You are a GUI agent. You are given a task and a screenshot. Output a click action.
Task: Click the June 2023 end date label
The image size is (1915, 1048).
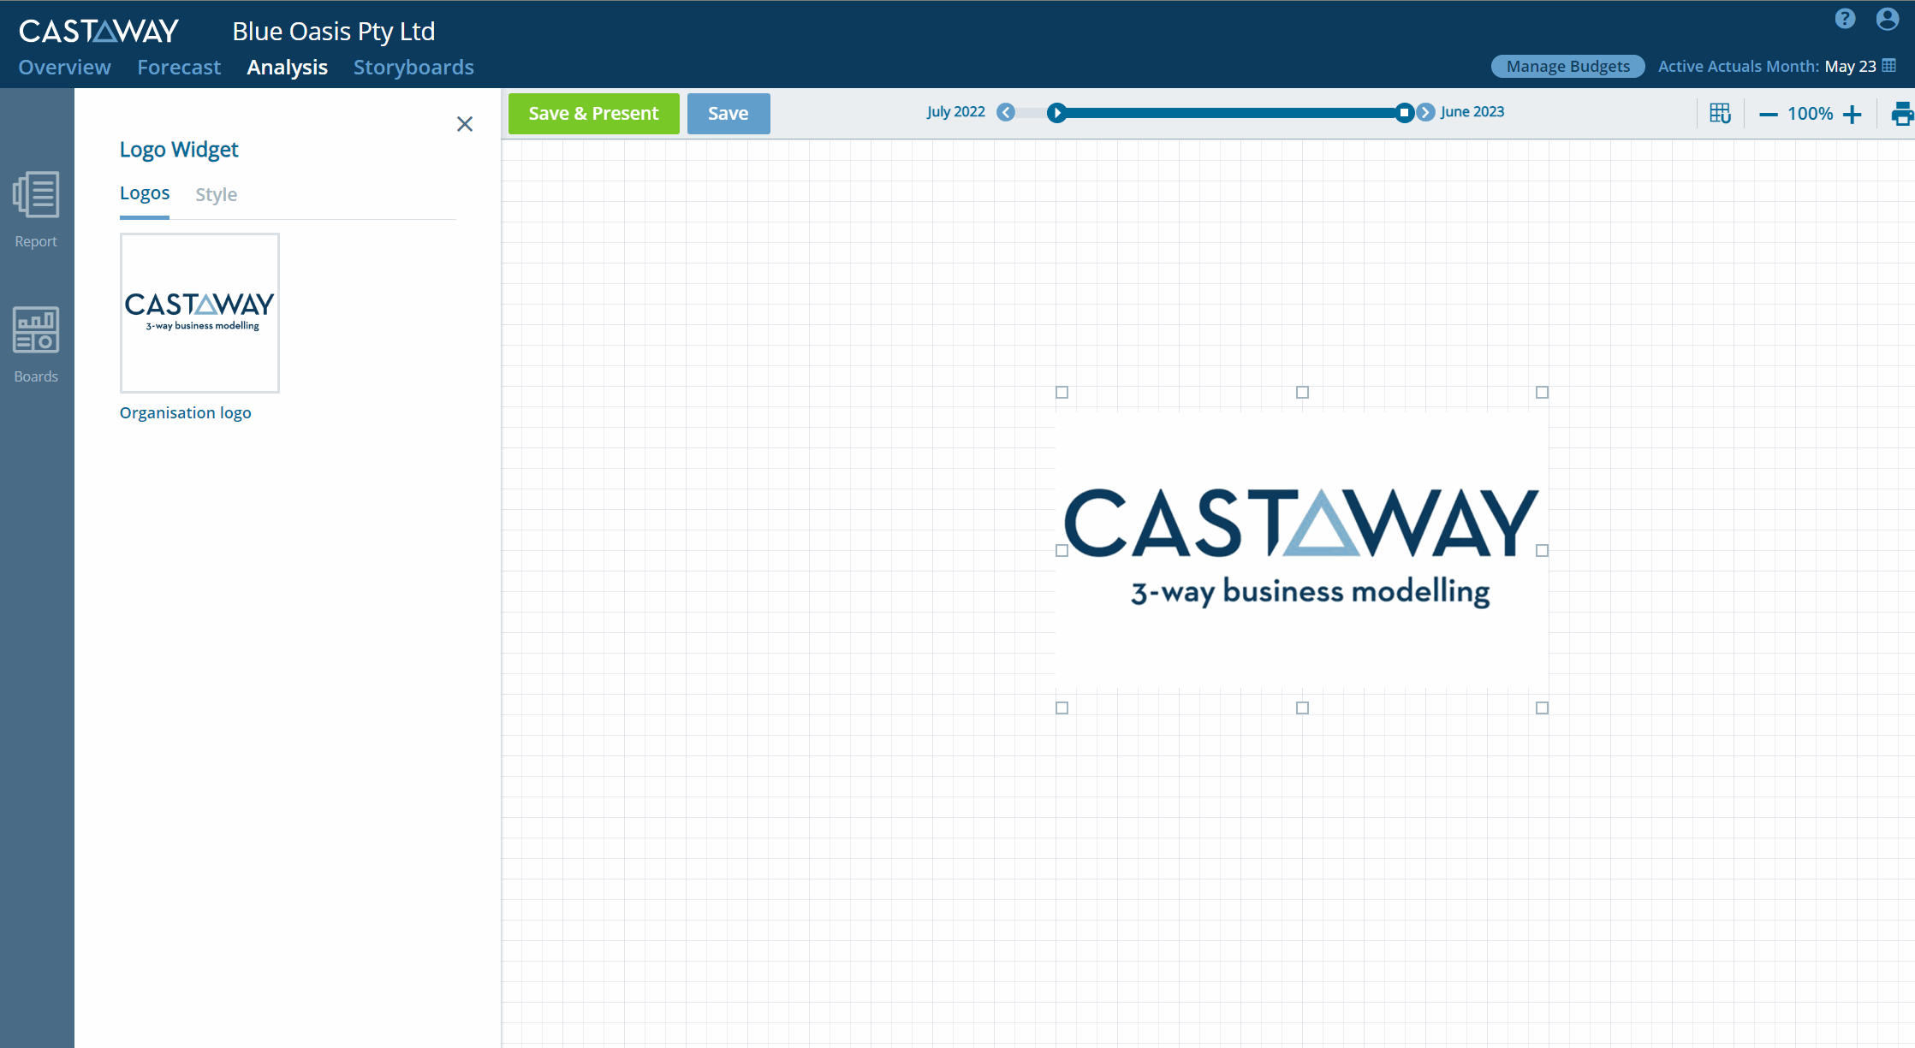[1472, 112]
